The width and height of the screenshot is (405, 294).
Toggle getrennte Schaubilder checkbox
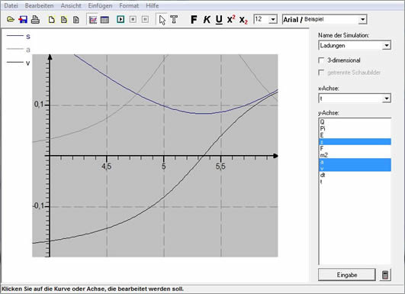[321, 73]
